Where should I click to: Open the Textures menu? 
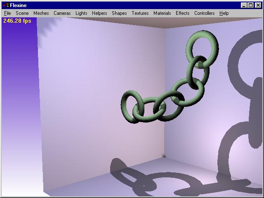point(140,13)
